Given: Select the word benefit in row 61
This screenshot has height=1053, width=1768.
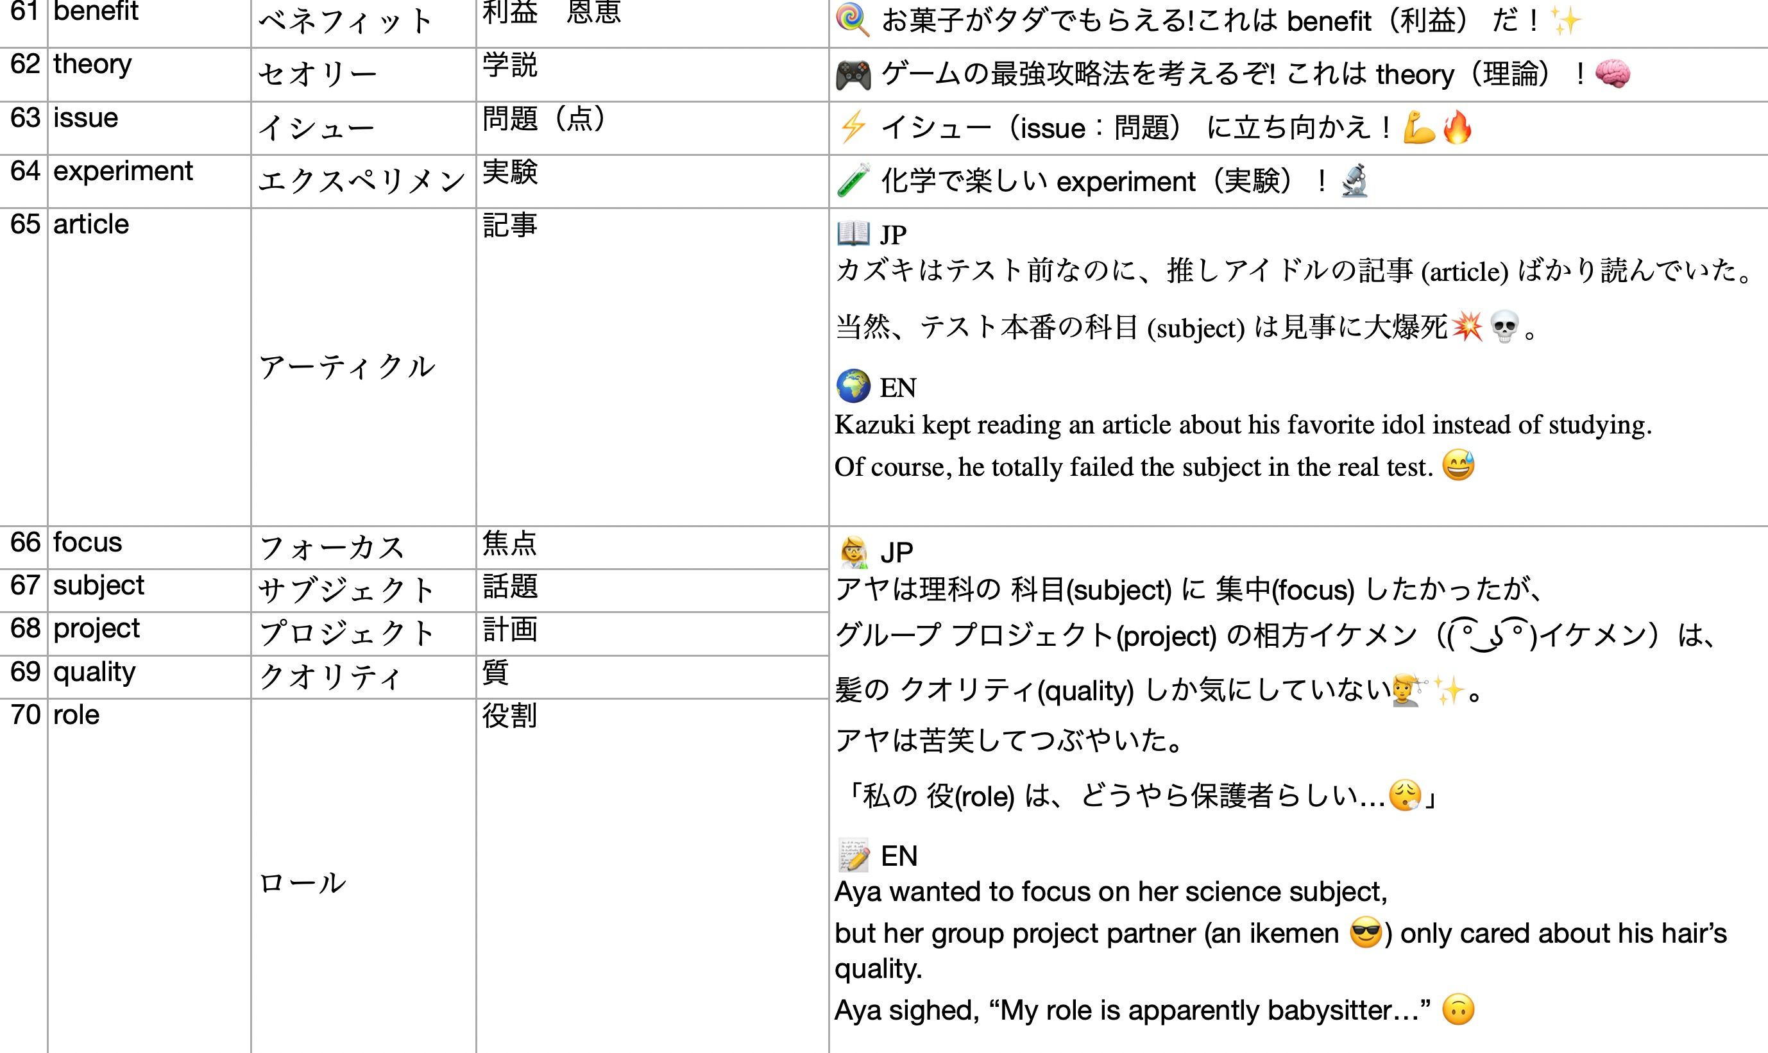Looking at the screenshot, I should (x=96, y=12).
